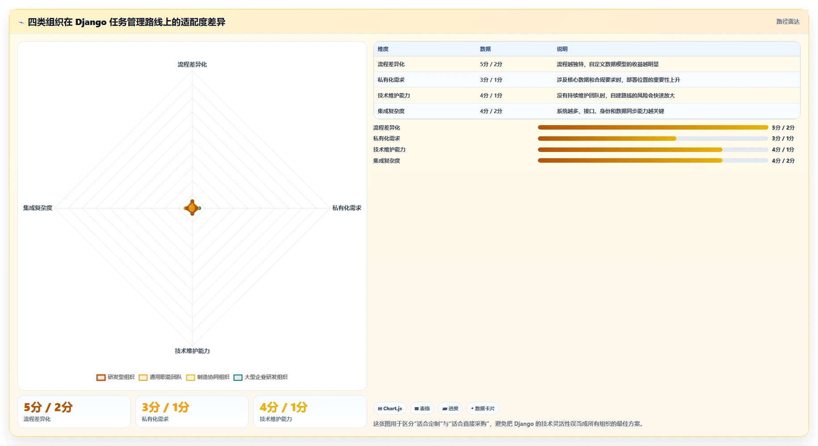Click the radar axis label 私有化需求
818x446 pixels.
pyautogui.click(x=347, y=208)
